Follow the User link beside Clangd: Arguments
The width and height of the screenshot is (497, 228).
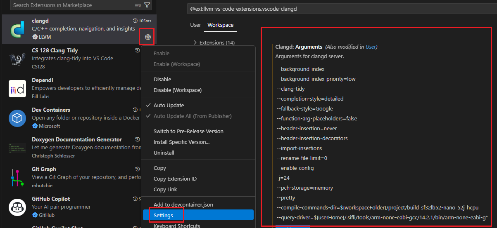click(371, 47)
